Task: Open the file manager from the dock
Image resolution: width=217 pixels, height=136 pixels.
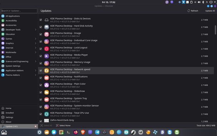Action: pos(47,132)
